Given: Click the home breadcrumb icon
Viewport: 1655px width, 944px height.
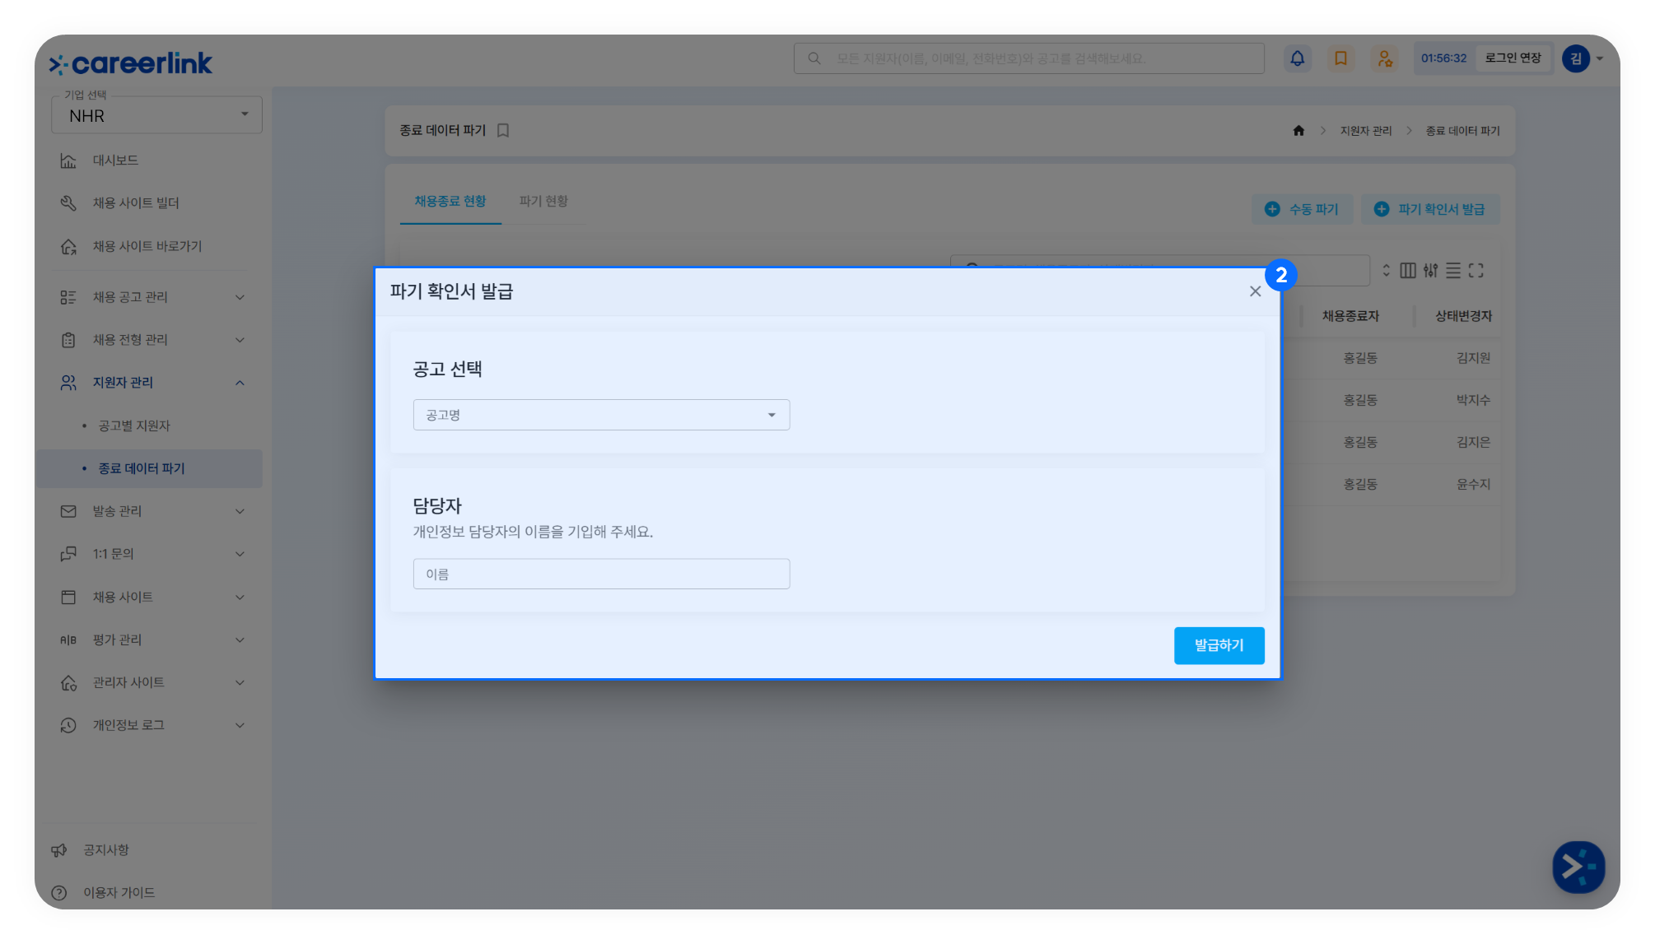Looking at the screenshot, I should 1298,131.
